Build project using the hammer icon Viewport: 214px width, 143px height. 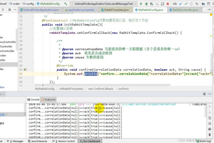point(66,4)
